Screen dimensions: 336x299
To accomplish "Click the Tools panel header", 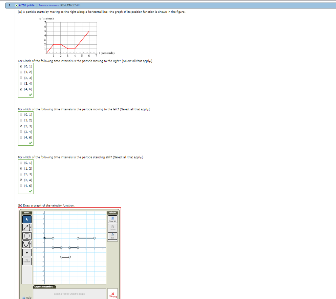I will [26, 213].
